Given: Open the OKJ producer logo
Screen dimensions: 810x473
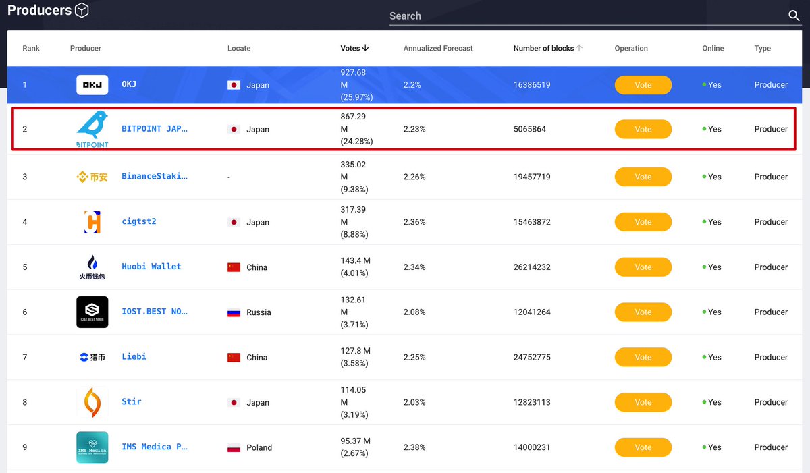Looking at the screenshot, I should click(92, 85).
